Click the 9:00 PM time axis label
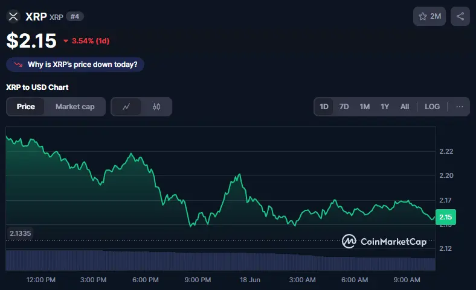The height and width of the screenshot is (290, 476). 198,280
